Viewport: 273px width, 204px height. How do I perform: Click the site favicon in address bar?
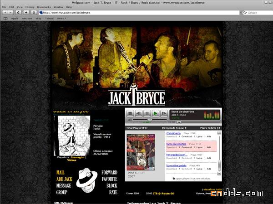(41, 13)
